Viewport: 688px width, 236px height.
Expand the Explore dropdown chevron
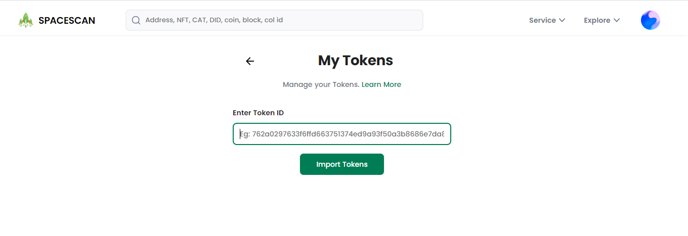(x=617, y=20)
